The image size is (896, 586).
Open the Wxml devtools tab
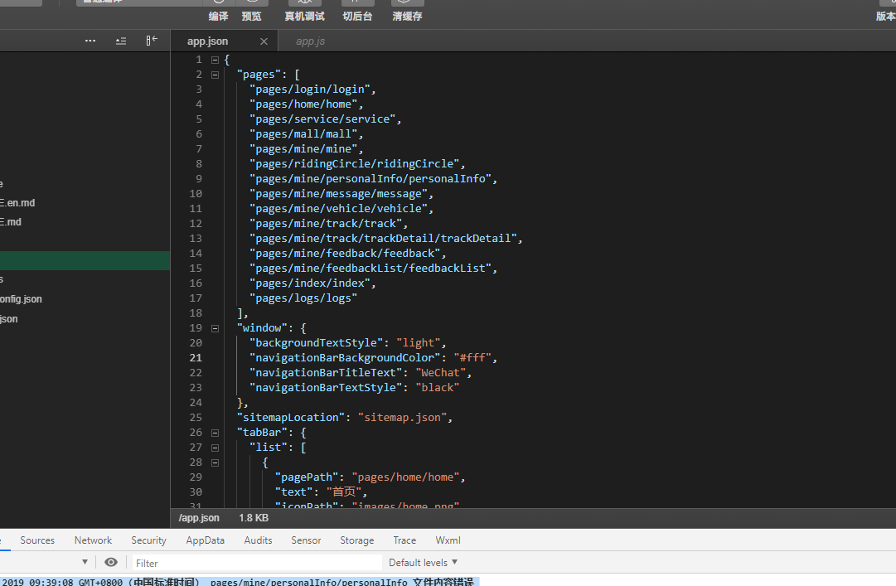click(448, 540)
